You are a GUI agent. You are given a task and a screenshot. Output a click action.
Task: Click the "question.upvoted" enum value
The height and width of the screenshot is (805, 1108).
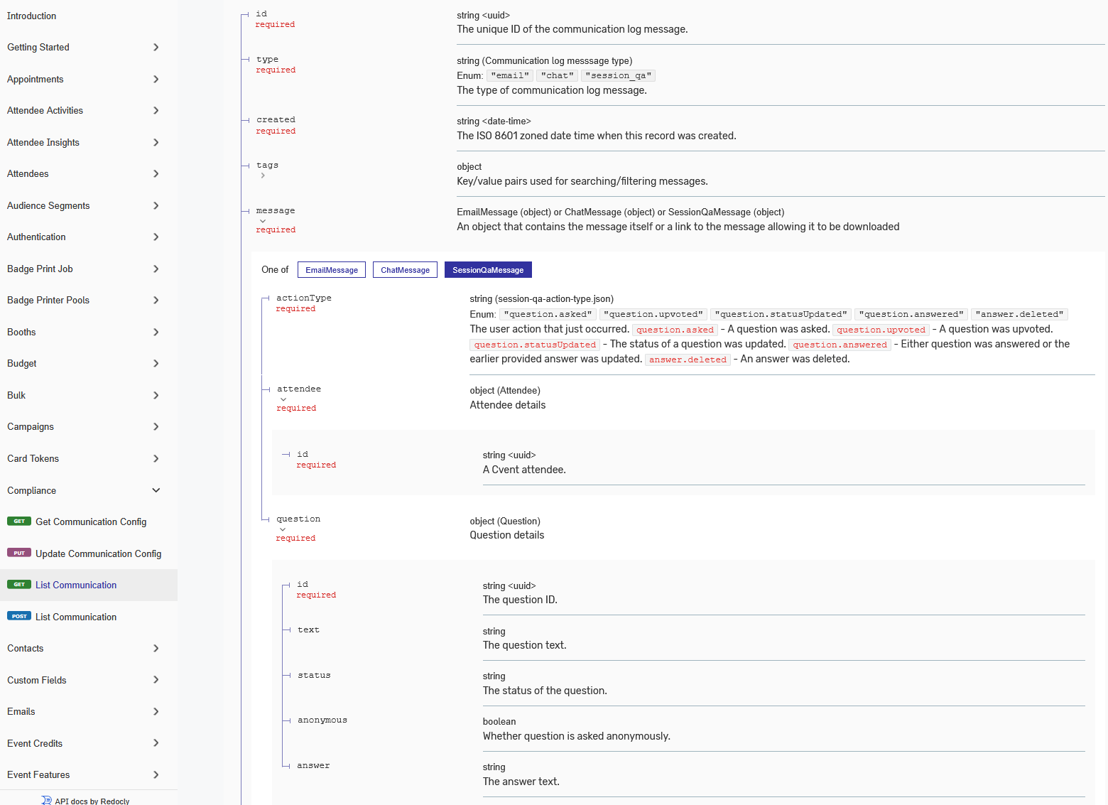tap(653, 314)
